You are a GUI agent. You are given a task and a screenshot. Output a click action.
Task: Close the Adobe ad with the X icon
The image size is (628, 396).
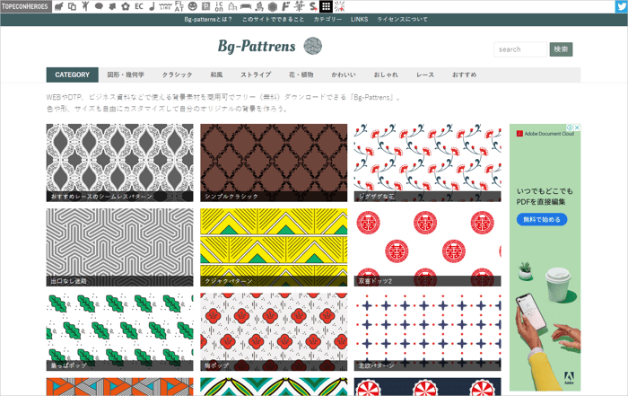click(577, 128)
